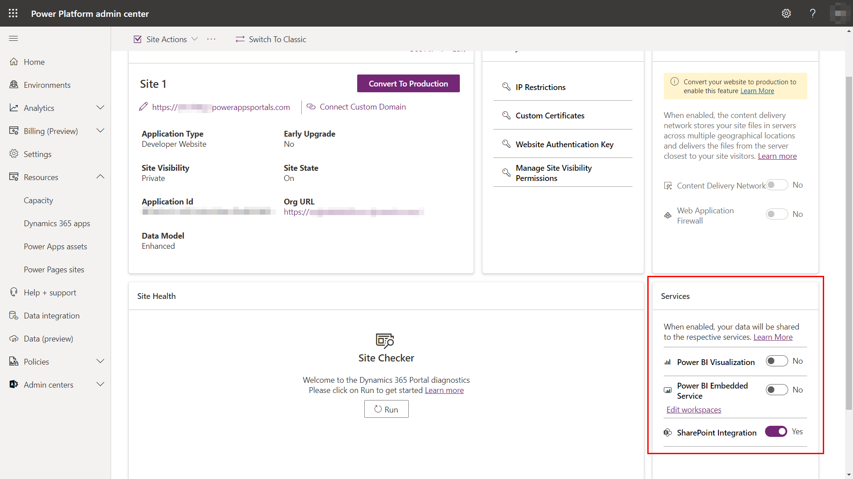Click the IP Restrictions icon
853x479 pixels.
(x=506, y=86)
